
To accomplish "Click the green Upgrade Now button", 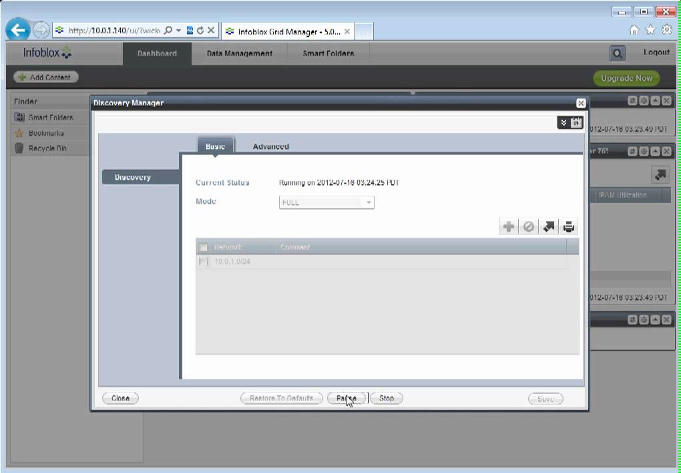I will click(626, 78).
